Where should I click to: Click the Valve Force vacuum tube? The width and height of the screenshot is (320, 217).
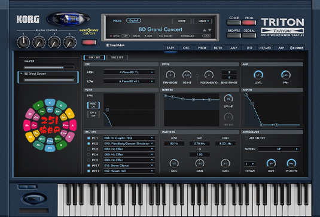(x=68, y=19)
